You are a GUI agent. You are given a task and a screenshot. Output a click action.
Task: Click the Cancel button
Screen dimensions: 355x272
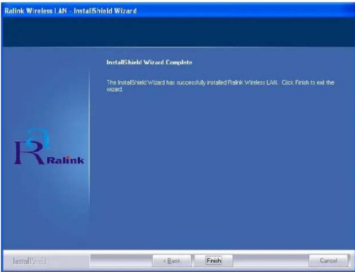pos(328,261)
